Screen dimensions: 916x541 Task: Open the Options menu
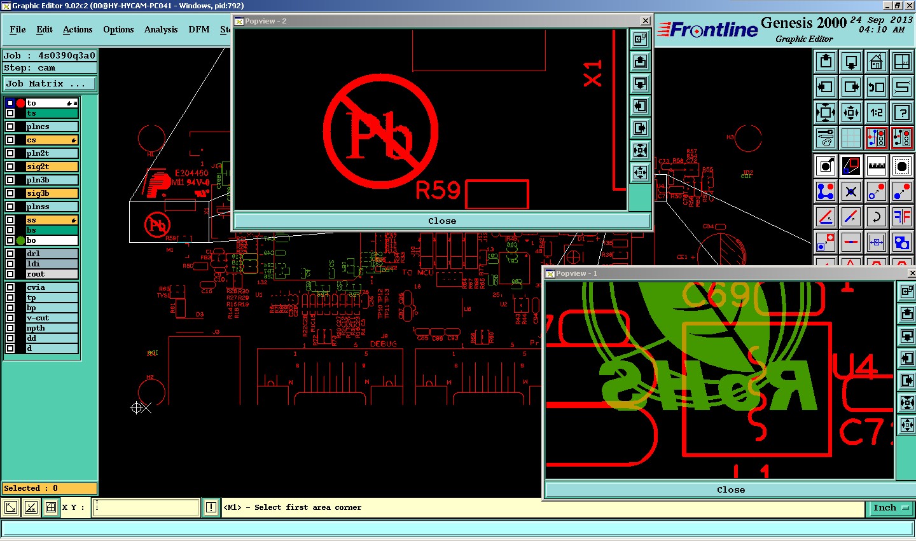tap(118, 29)
